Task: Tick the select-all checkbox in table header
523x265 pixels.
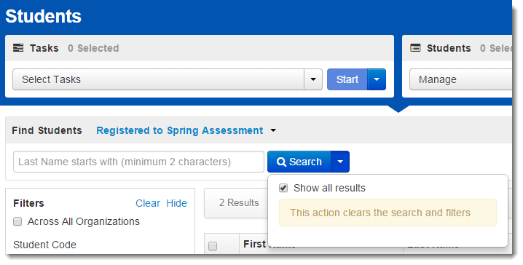Action: click(213, 246)
